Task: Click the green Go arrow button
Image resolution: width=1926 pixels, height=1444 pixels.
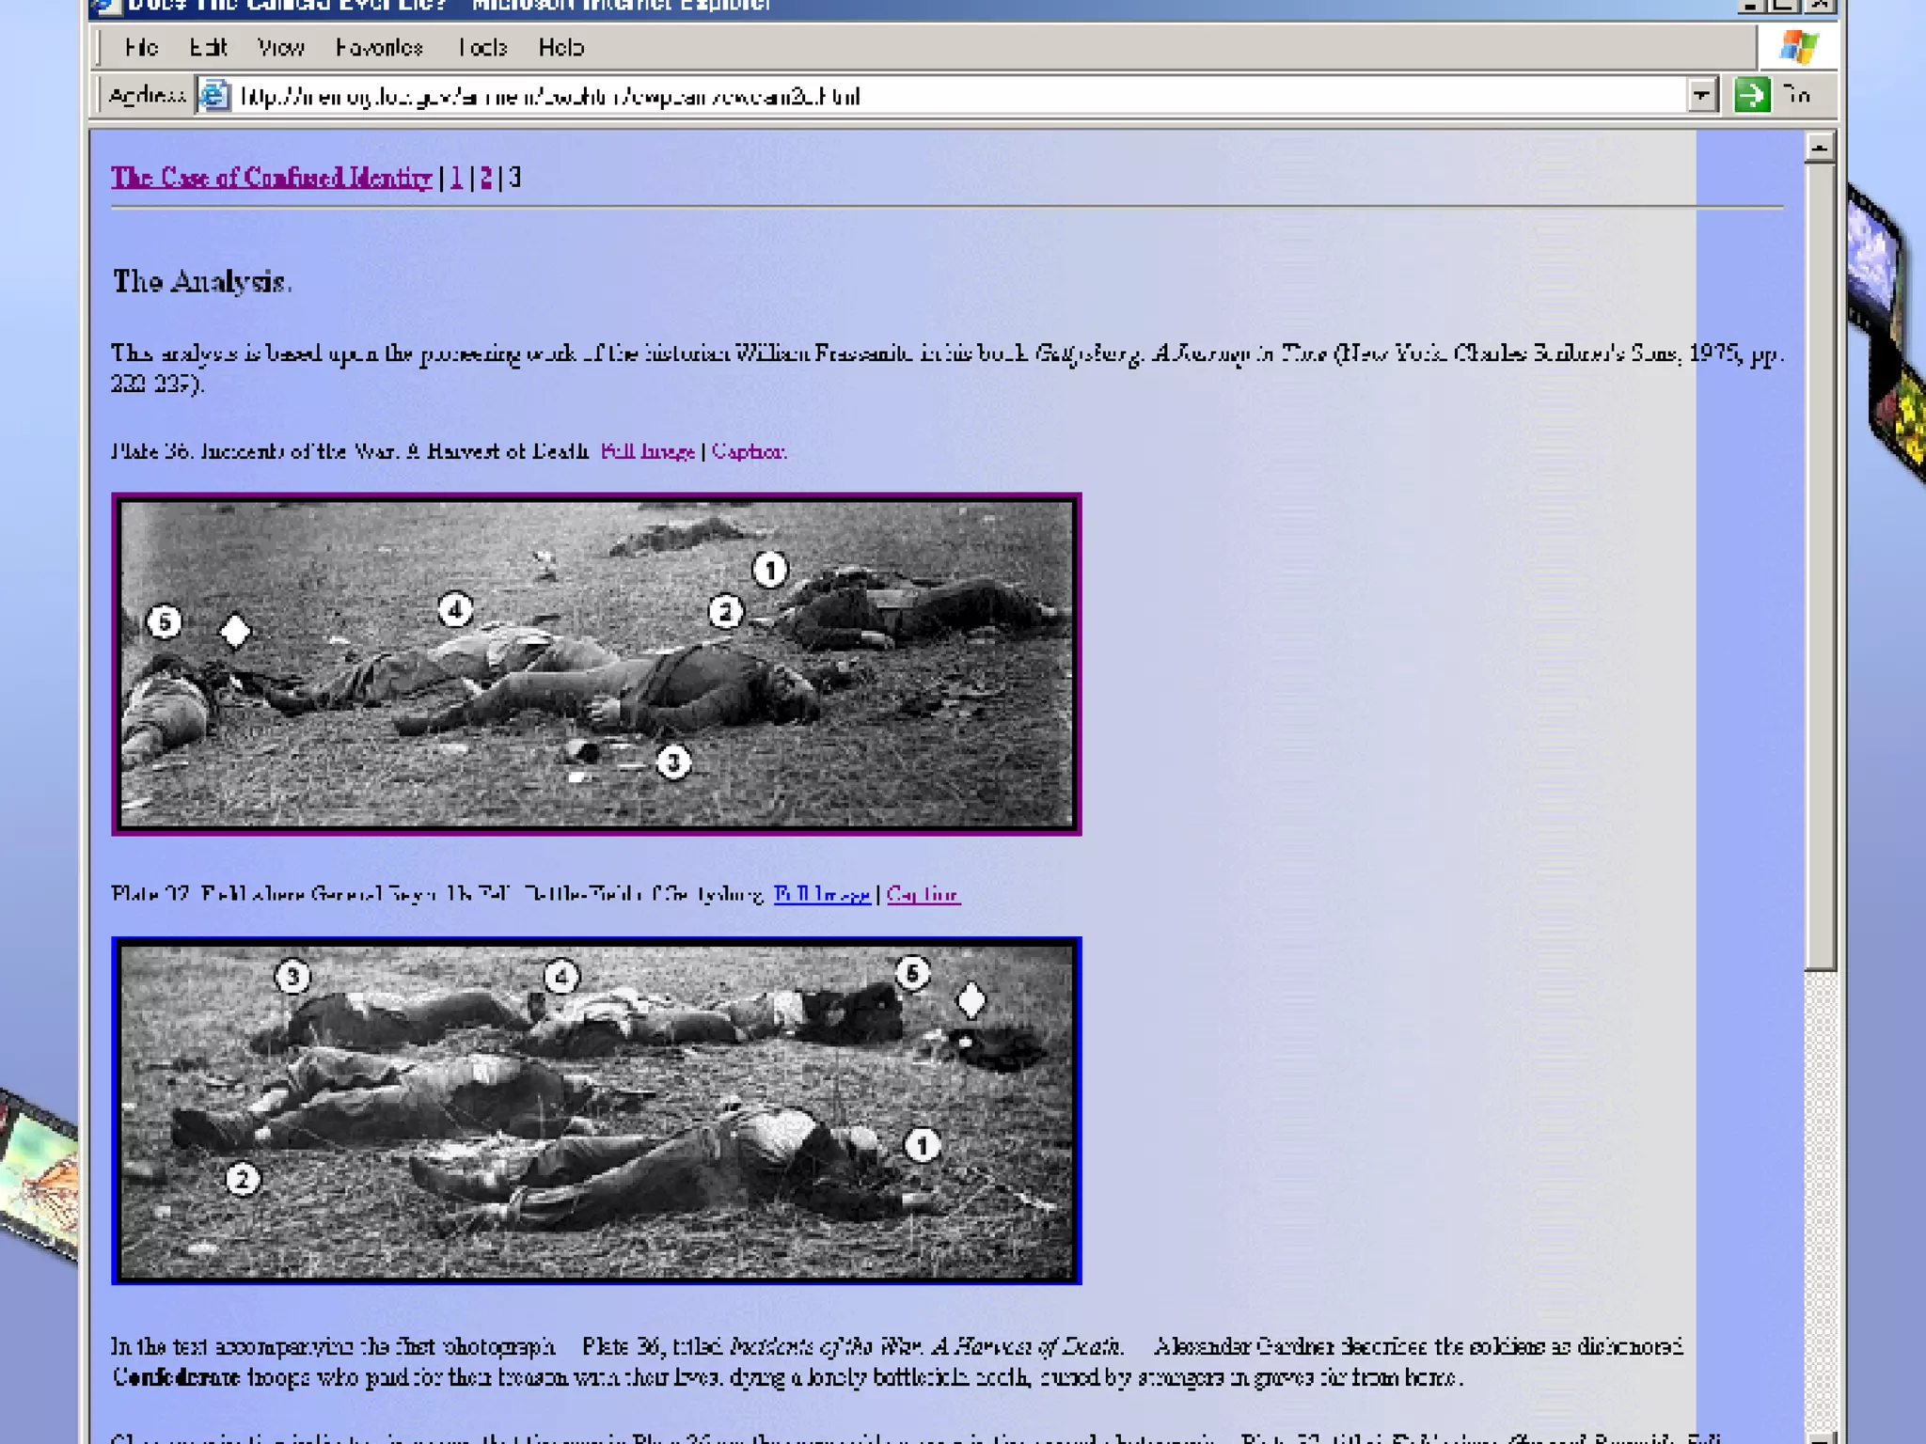Action: tap(1751, 95)
